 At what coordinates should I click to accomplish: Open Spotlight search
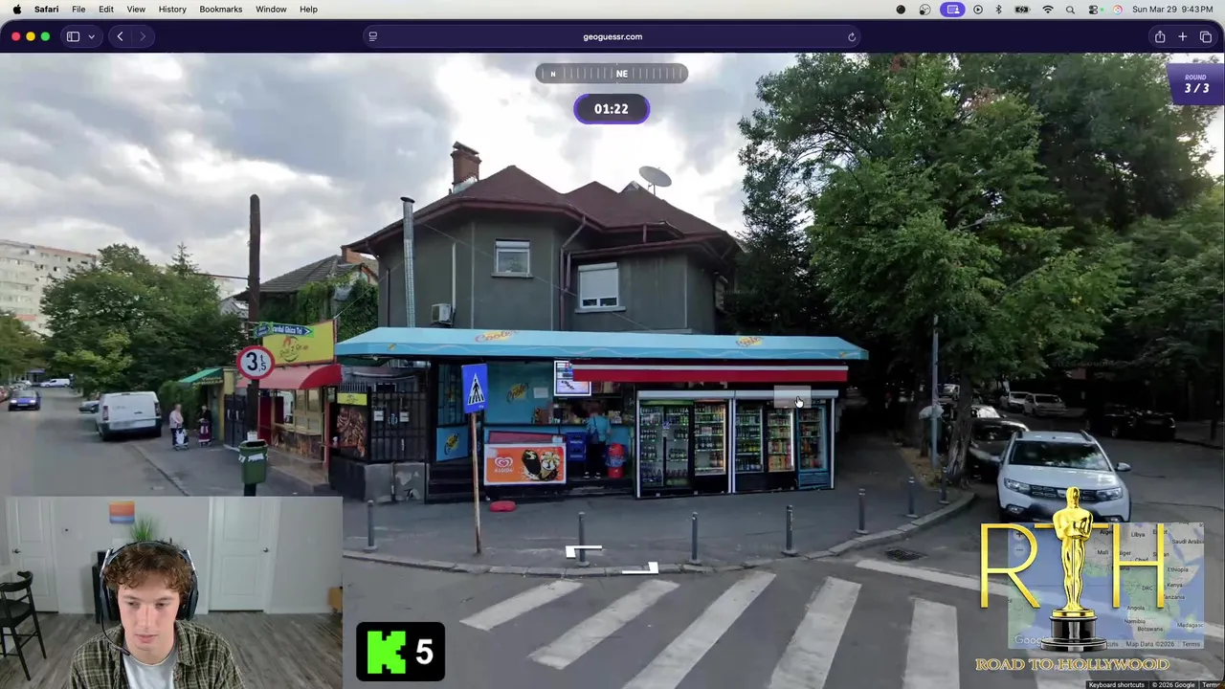[1070, 10]
